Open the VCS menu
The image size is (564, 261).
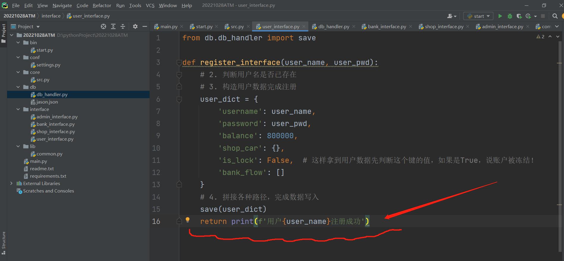(150, 5)
